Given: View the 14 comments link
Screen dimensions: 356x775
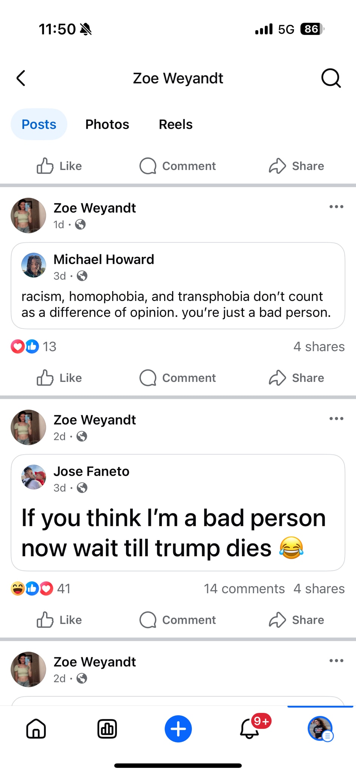Looking at the screenshot, I should coord(244,589).
